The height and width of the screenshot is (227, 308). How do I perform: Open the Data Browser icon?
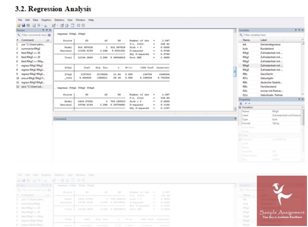pos(67,25)
